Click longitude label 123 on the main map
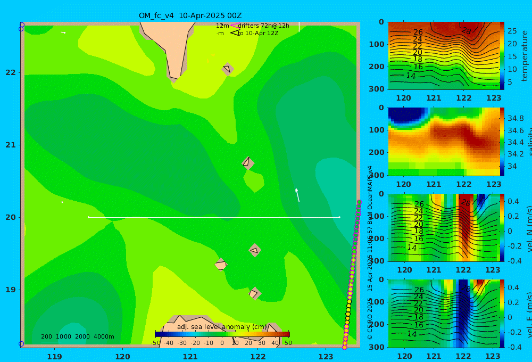The width and height of the screenshot is (532, 362). (326, 357)
